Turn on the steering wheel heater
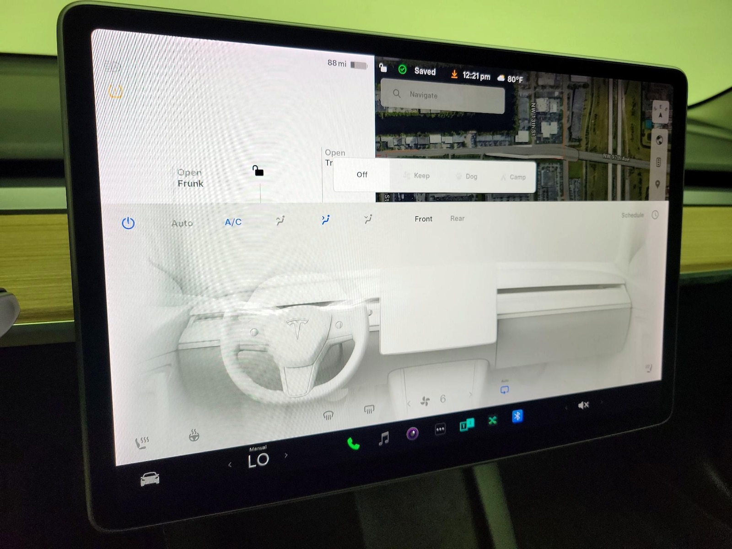The width and height of the screenshot is (732, 549). [x=194, y=435]
